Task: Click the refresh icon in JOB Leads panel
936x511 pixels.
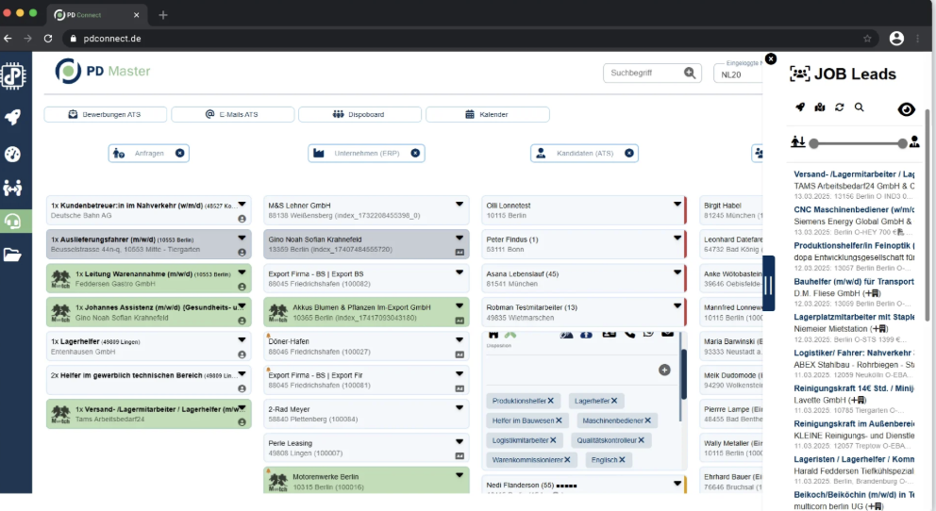Action: (840, 107)
